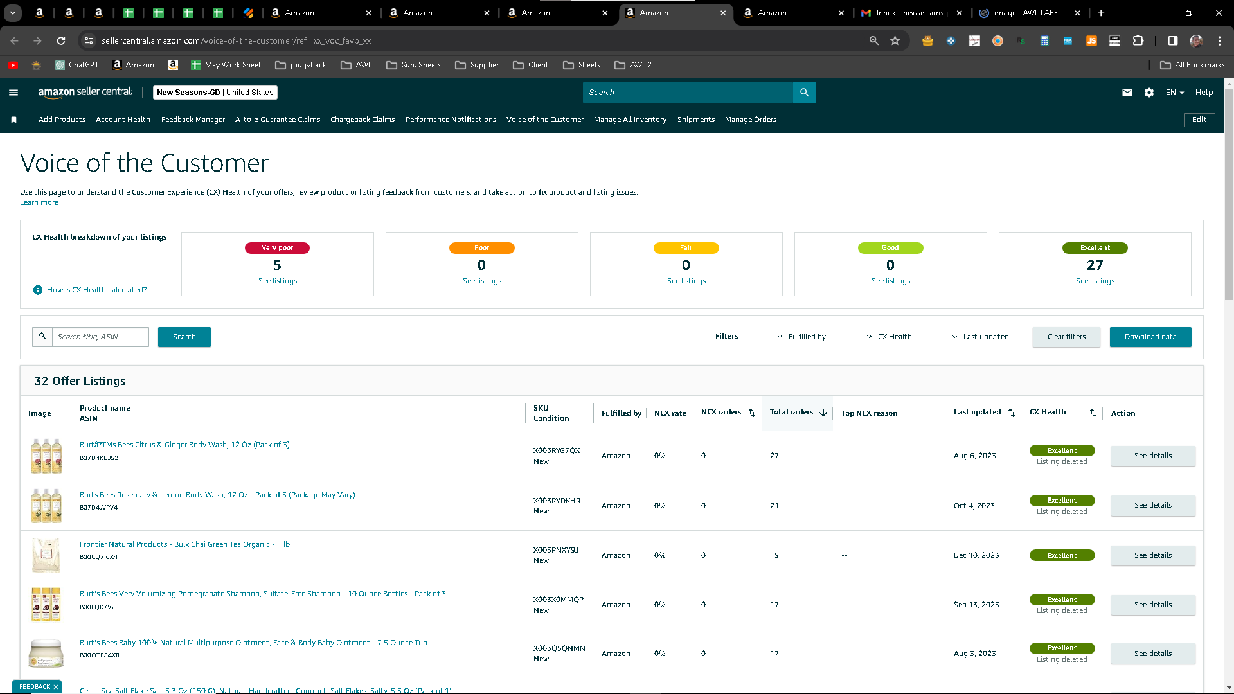This screenshot has height=694, width=1234.
Task: See details for Burt's Bees Baby Ointment
Action: point(1153,654)
